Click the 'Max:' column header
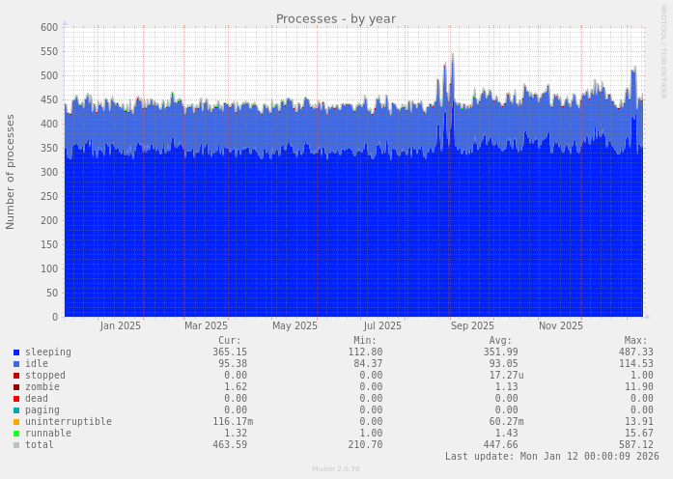 tap(635, 341)
